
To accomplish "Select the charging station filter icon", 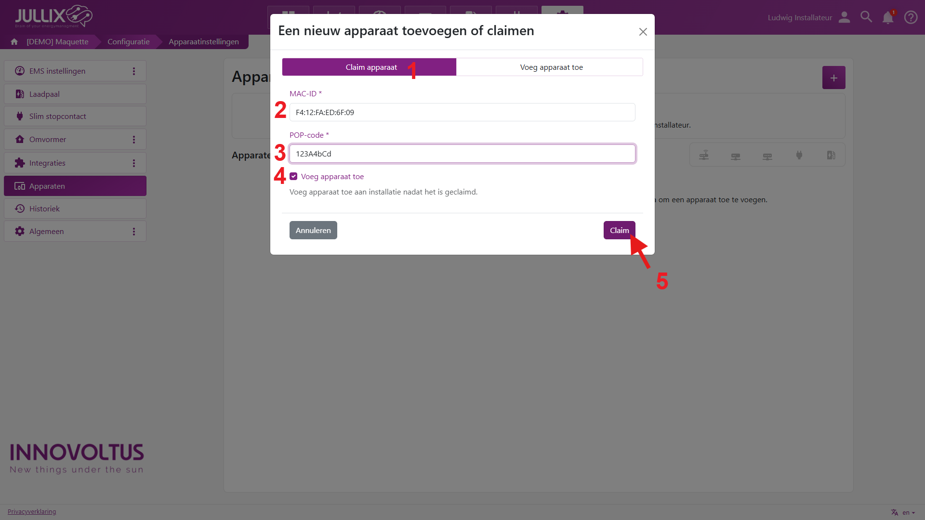I will coord(831,155).
